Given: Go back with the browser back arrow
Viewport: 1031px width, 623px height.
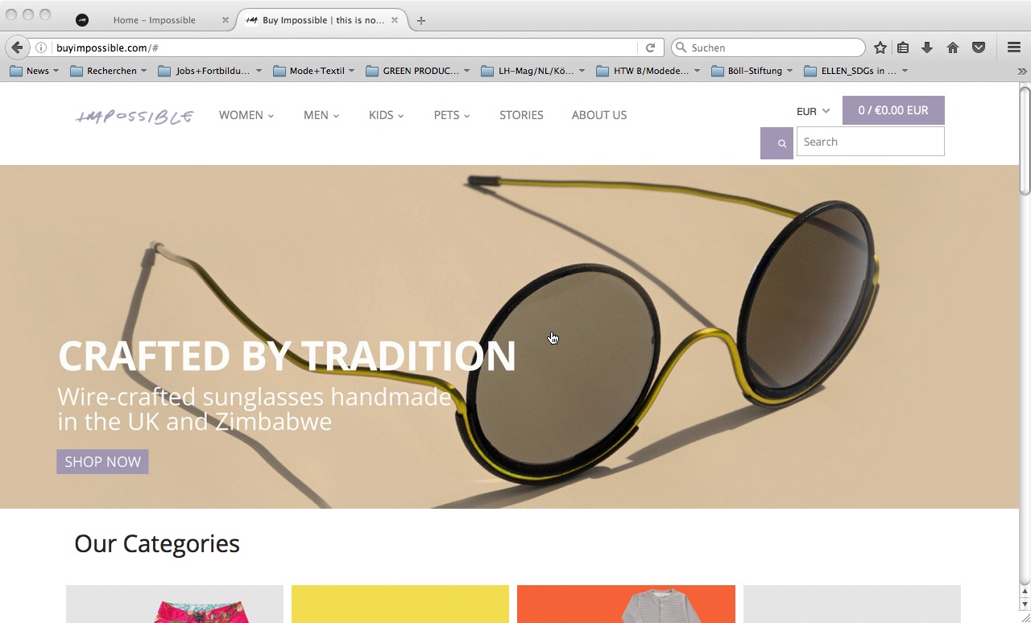Looking at the screenshot, I should pyautogui.click(x=17, y=47).
